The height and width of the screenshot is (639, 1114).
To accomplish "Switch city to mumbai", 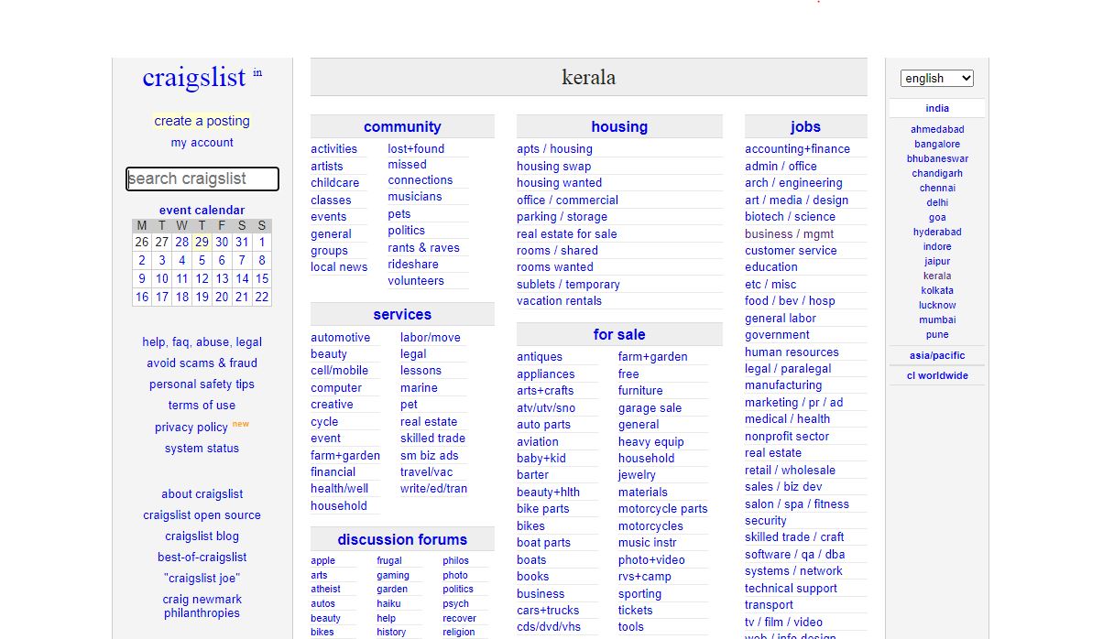I will click(937, 319).
